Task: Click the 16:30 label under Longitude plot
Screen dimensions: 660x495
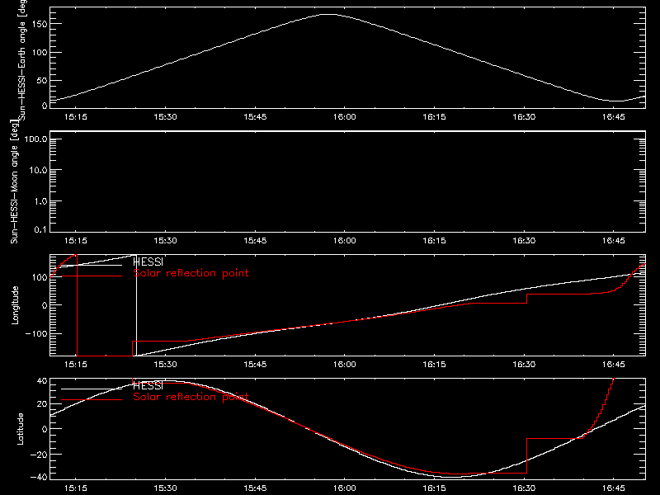Action: click(x=524, y=365)
